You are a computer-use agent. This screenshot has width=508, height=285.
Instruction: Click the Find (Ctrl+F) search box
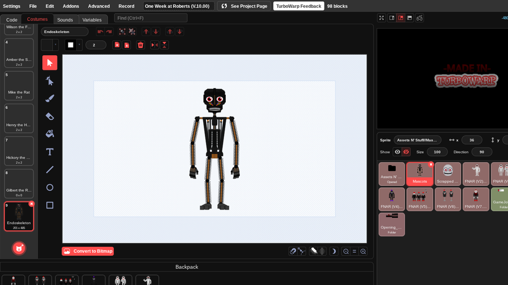pyautogui.click(x=151, y=18)
